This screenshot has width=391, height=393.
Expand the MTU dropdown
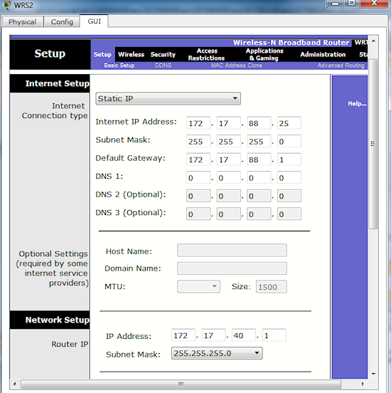coord(198,286)
